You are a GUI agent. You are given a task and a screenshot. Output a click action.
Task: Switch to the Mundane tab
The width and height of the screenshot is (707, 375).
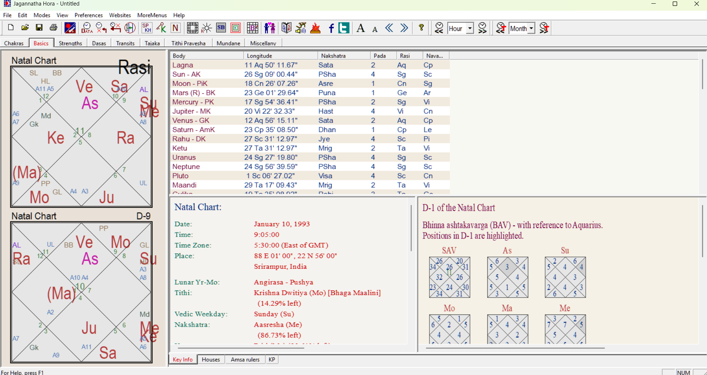(229, 43)
